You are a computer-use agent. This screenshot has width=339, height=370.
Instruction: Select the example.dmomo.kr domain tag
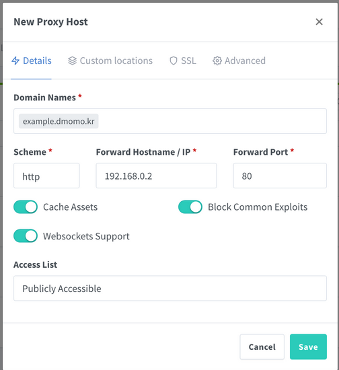59,121
